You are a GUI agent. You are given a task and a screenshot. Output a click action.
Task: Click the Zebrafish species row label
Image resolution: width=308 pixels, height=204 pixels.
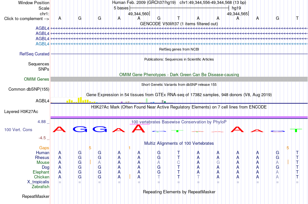coord(41,187)
